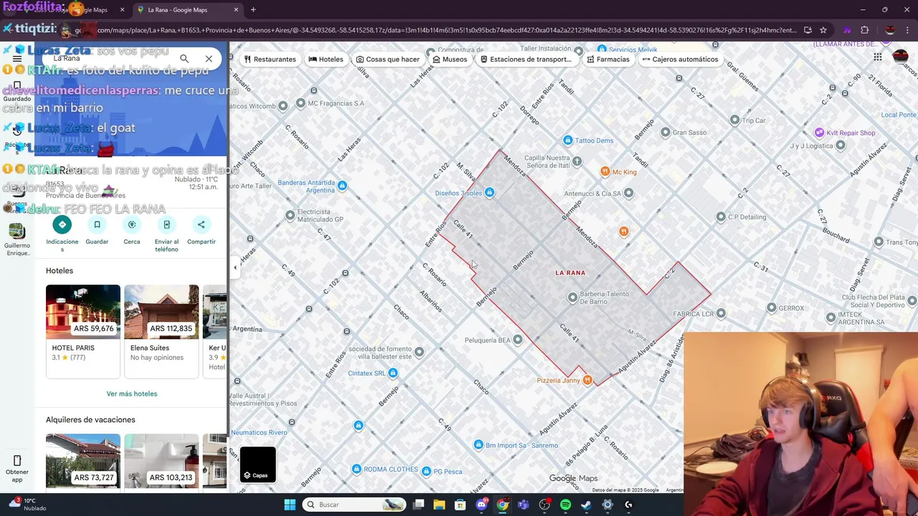The height and width of the screenshot is (516, 918).
Task: Click the Pig Pesca shop pin
Action: point(426,472)
